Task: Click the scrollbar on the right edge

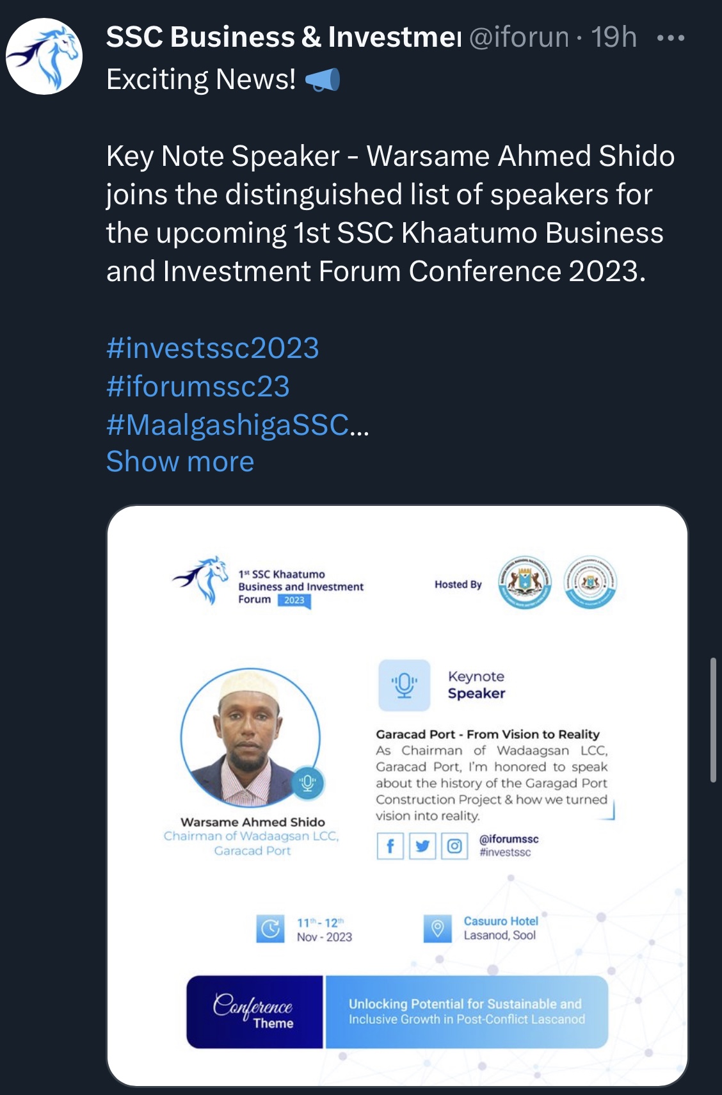Action: pyautogui.click(x=713, y=719)
